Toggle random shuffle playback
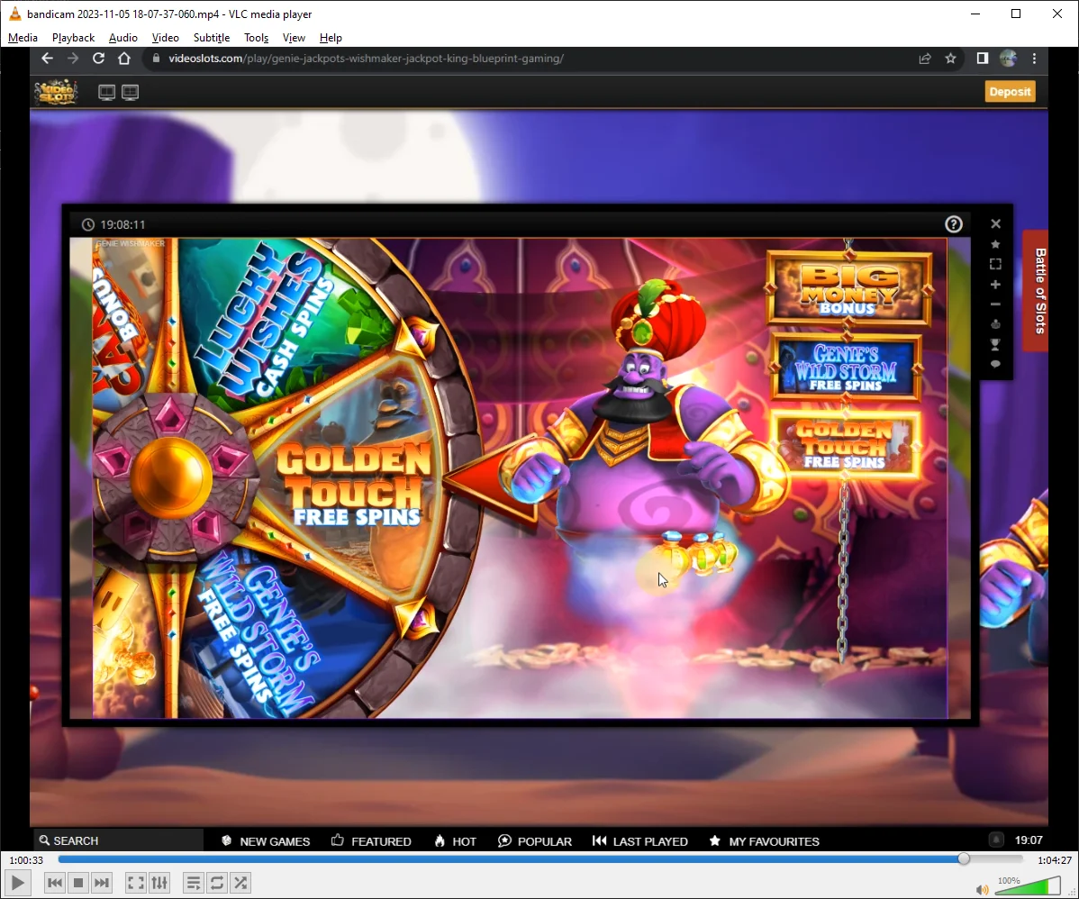 [240, 883]
